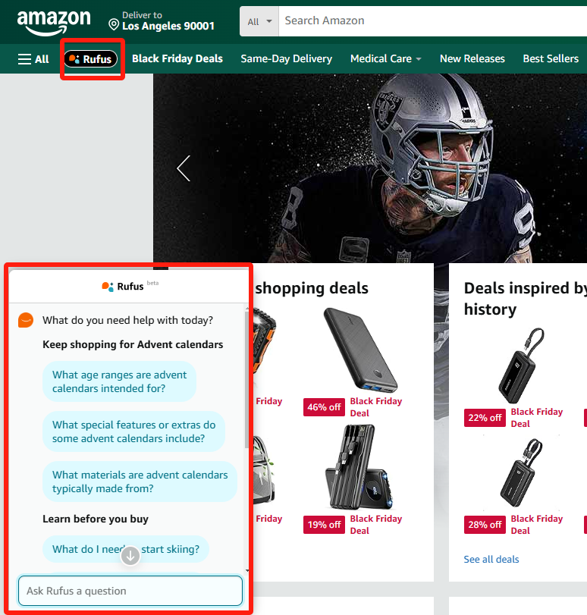The image size is (587, 615).
Task: Ask what age ranges advent calendars suit
Action: (x=119, y=381)
